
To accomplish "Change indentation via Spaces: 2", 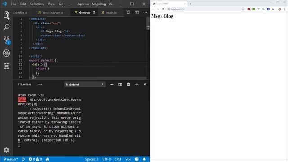I will 92,159.
